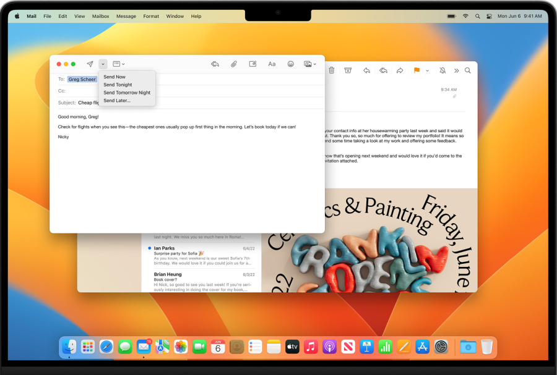Open Messages from the Dock
The height and width of the screenshot is (375, 557).
(x=125, y=347)
